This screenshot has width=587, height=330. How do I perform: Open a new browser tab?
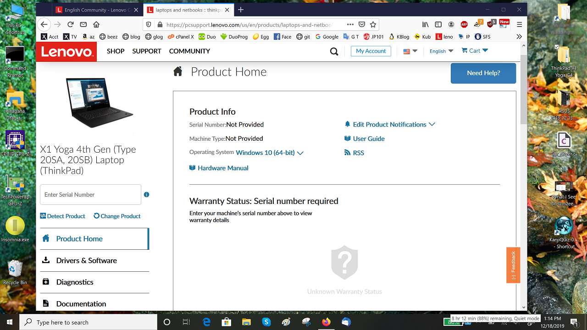pos(241,10)
